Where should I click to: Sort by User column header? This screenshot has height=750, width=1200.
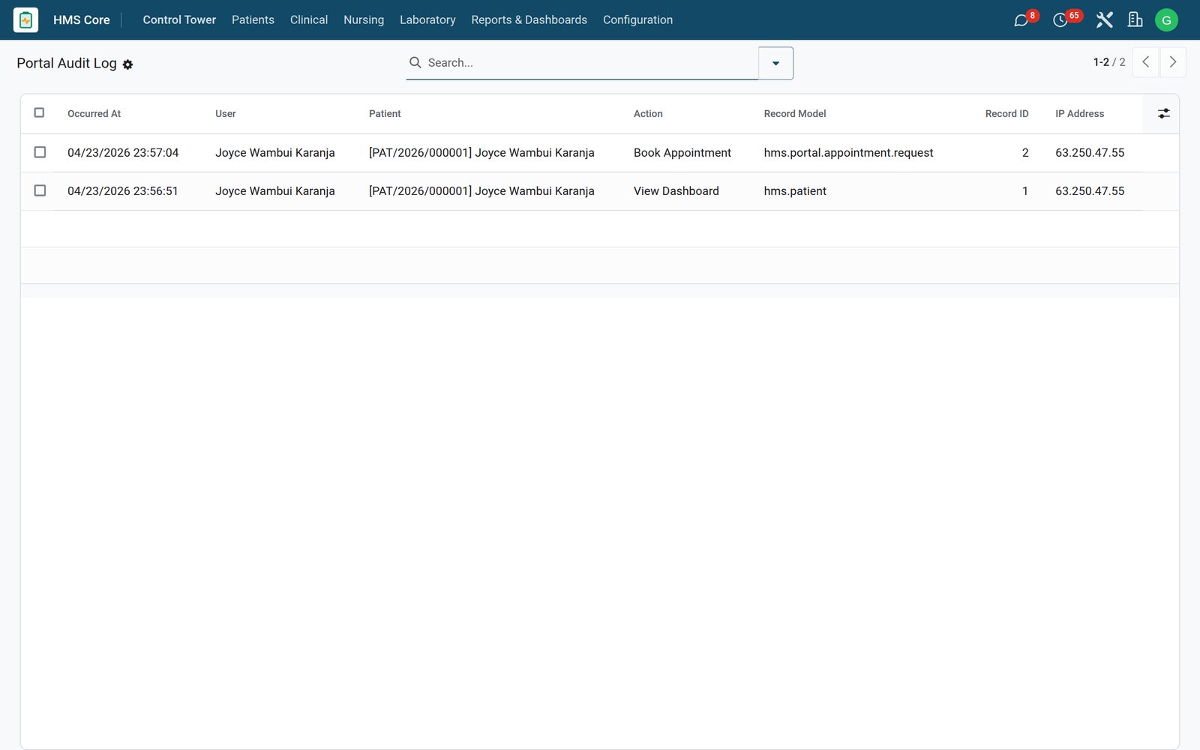pos(225,114)
